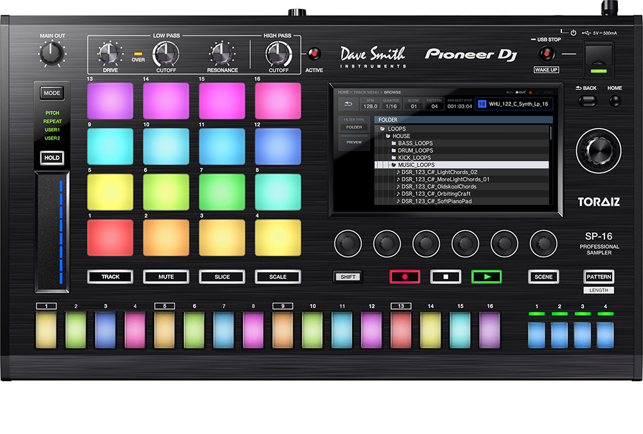Click the BACK hardware button
Image resolution: width=643 pixels, height=434 pixels.
coord(587,100)
